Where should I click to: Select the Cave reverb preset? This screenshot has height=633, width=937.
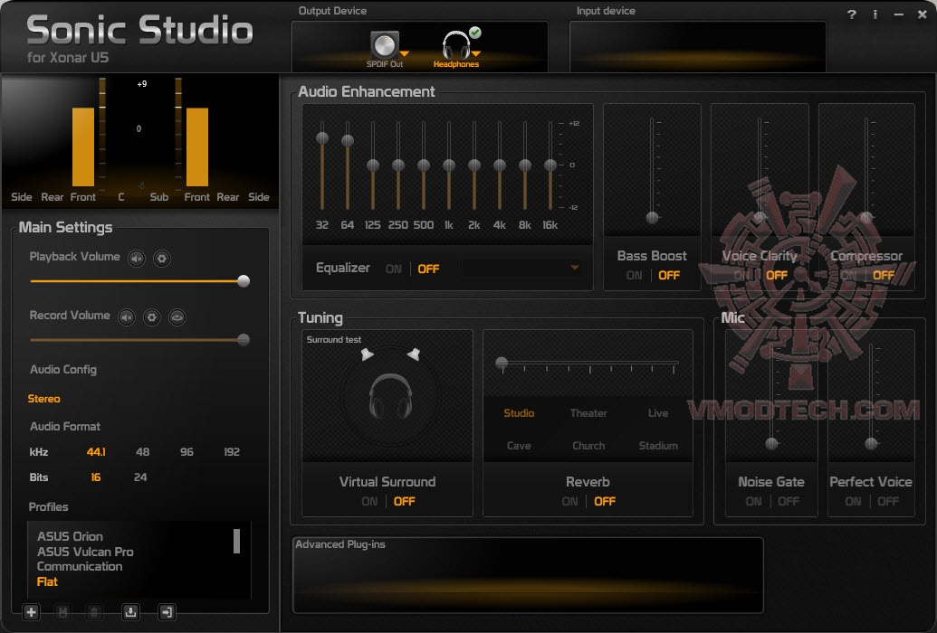[519, 446]
